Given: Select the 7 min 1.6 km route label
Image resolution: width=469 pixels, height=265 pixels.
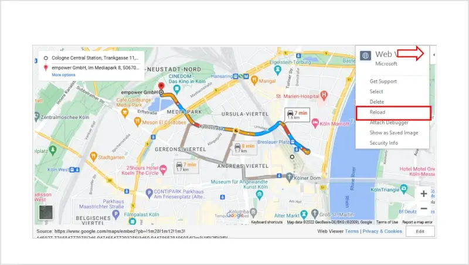Looking at the screenshot, I should [297, 114].
